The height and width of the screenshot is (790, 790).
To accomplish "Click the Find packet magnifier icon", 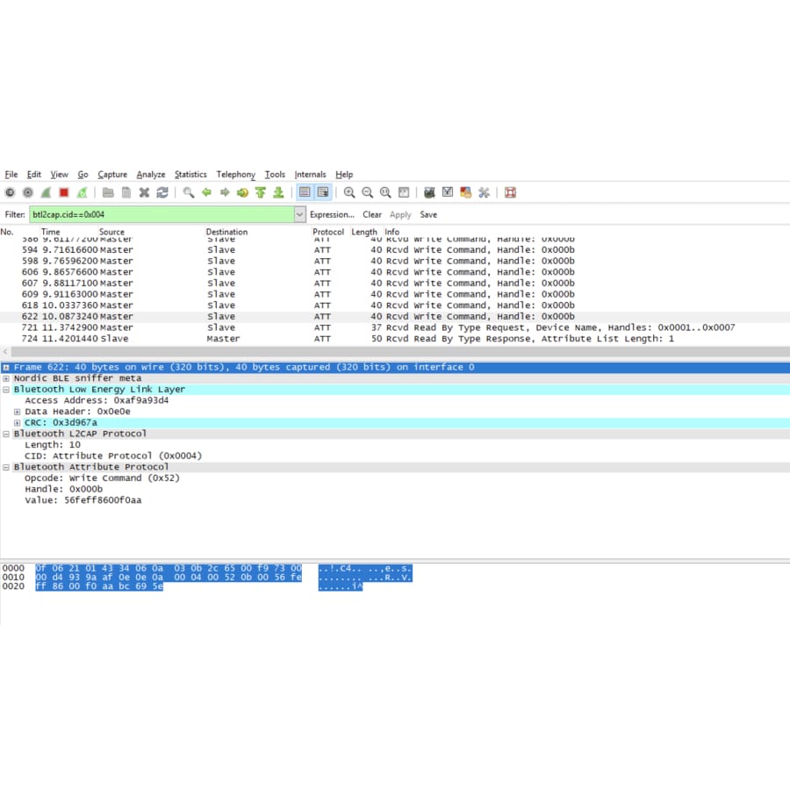I will point(188,192).
